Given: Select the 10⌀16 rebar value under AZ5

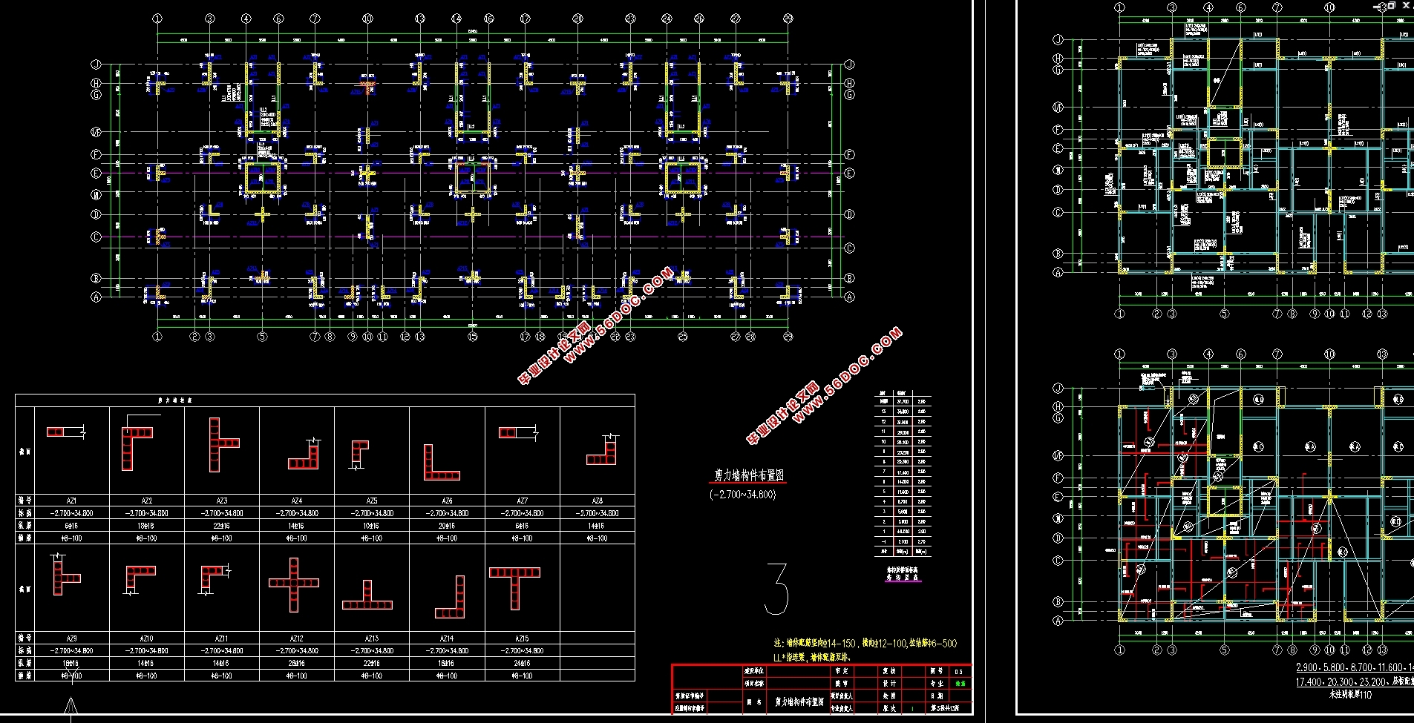Looking at the screenshot, I should (x=372, y=526).
